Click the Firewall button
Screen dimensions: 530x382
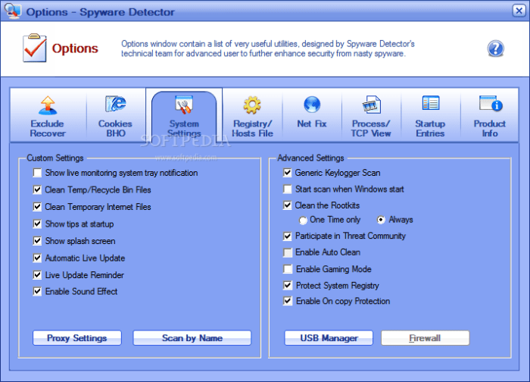coord(426,338)
